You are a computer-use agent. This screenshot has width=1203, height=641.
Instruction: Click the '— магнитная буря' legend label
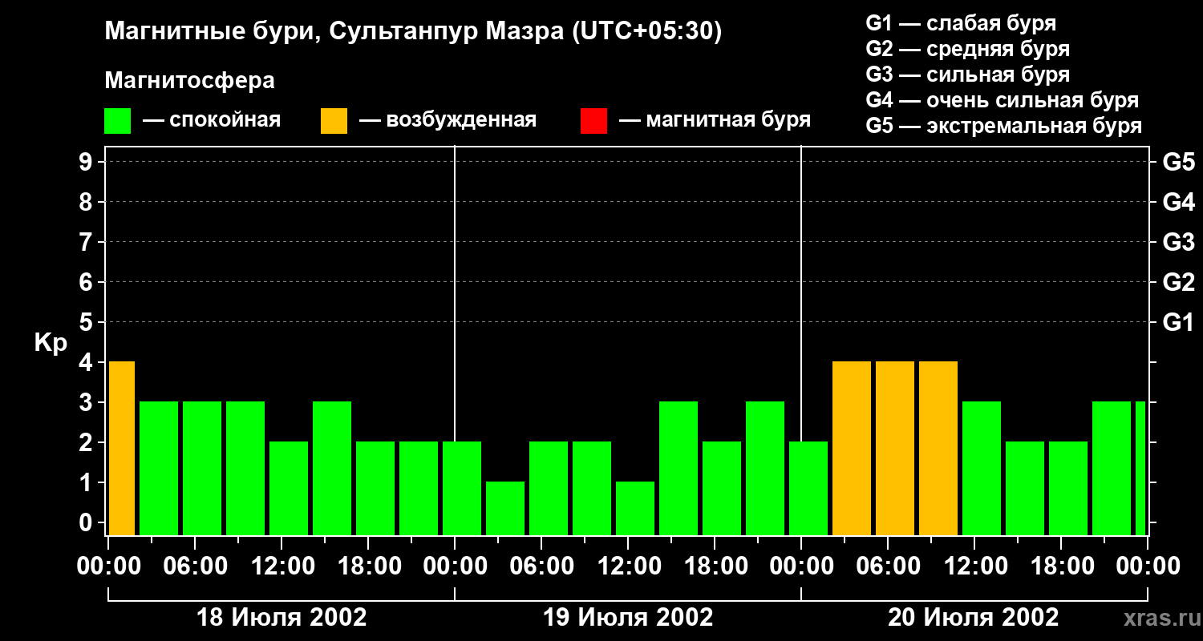(x=715, y=121)
